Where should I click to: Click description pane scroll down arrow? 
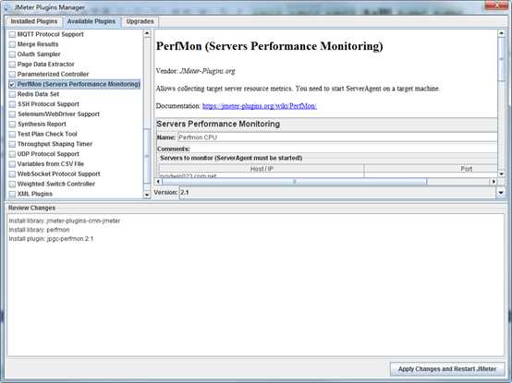click(501, 174)
